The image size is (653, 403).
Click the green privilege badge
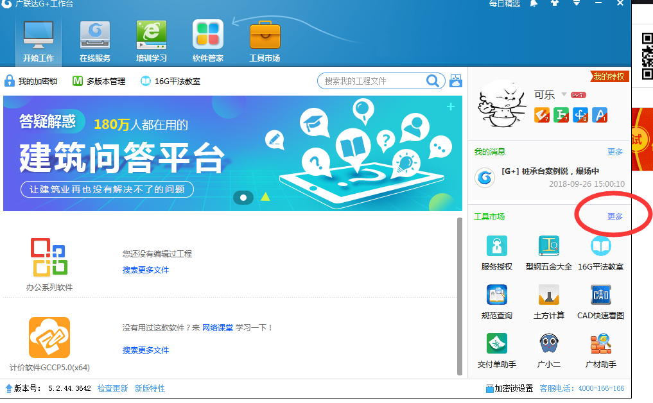click(561, 115)
